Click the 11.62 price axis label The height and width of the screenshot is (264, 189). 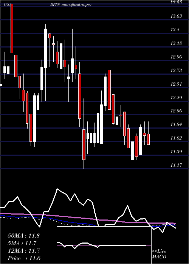click(x=176, y=138)
